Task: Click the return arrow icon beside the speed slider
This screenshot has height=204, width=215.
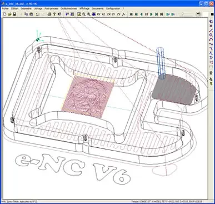Action: click(198, 14)
